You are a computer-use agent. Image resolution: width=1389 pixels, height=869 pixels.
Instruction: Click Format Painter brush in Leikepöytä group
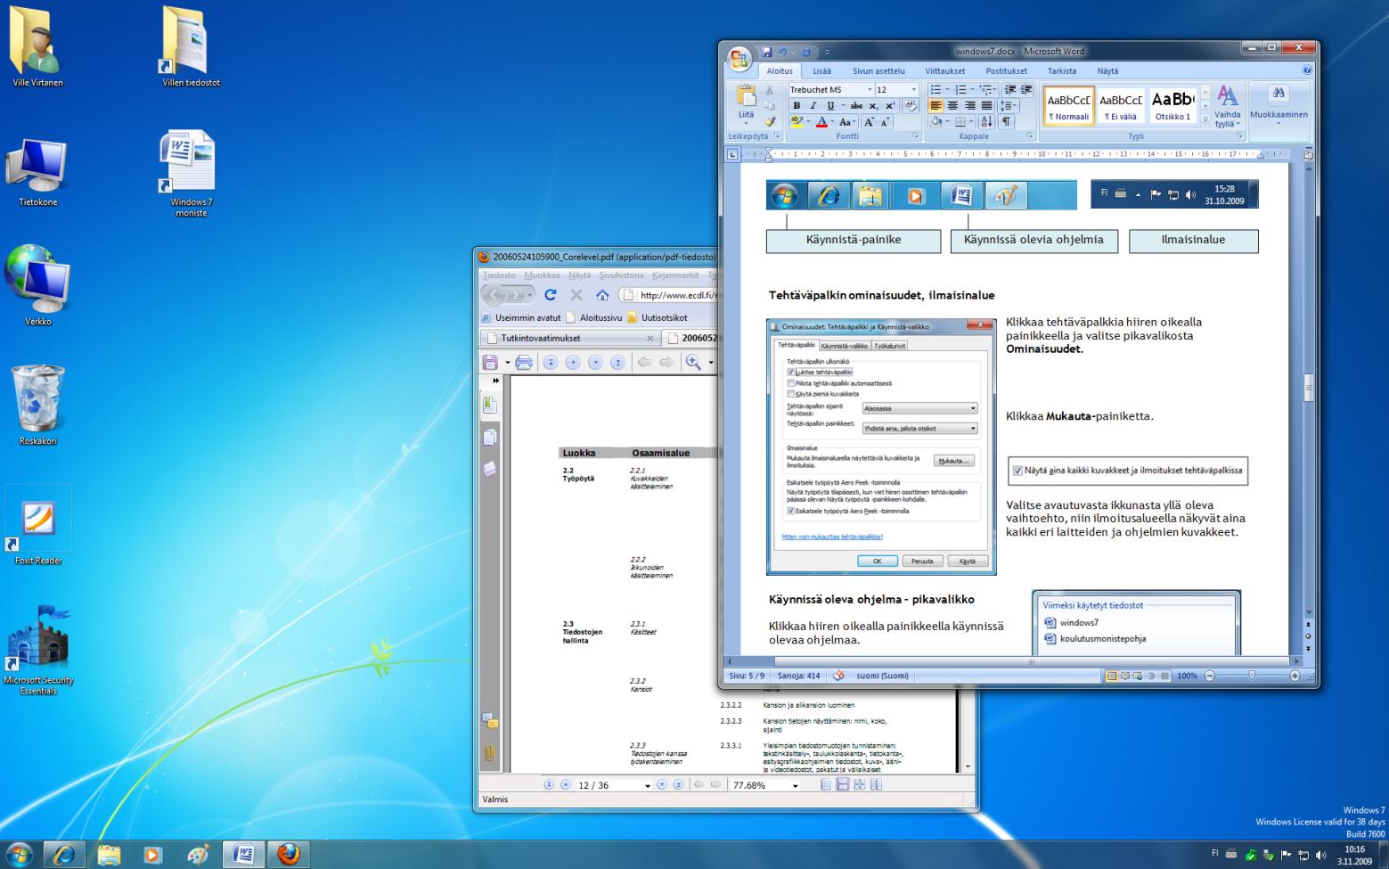click(770, 122)
